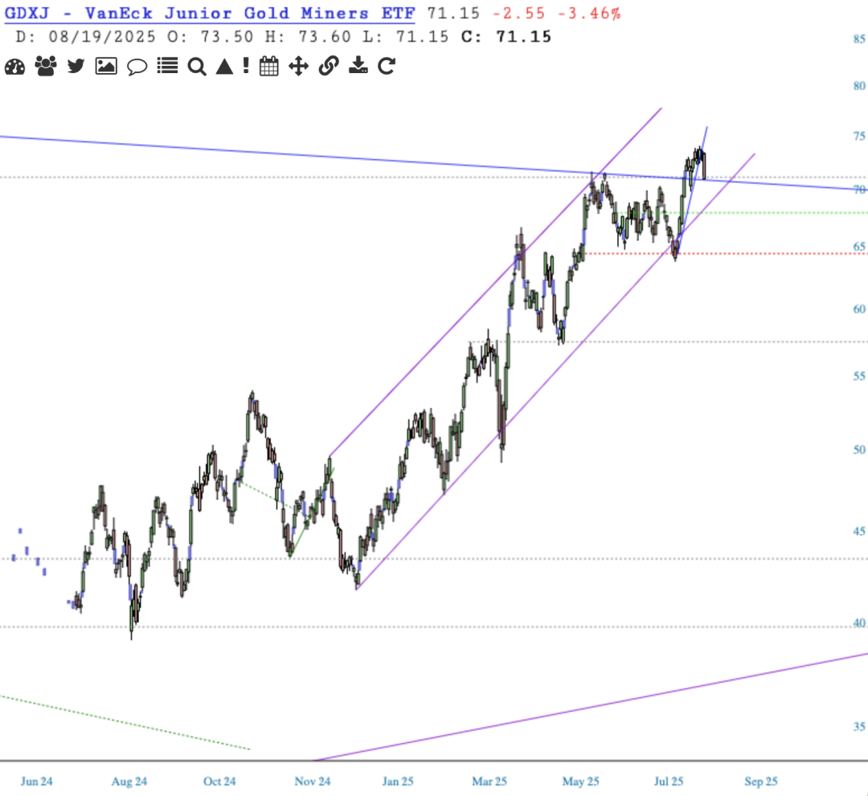
Task: Click the download tray icon
Action: 358,65
